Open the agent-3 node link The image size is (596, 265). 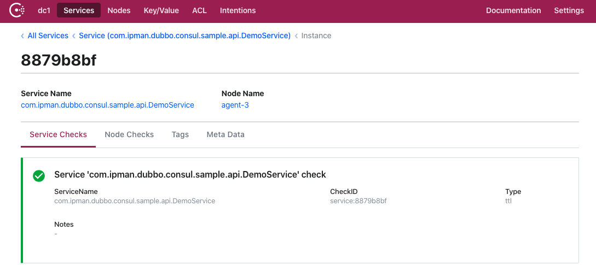(235, 105)
